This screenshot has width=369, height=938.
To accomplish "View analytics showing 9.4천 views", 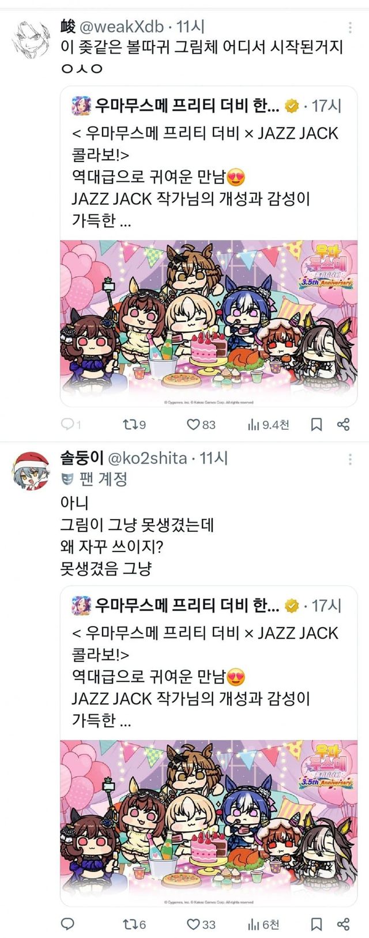I will (x=253, y=425).
